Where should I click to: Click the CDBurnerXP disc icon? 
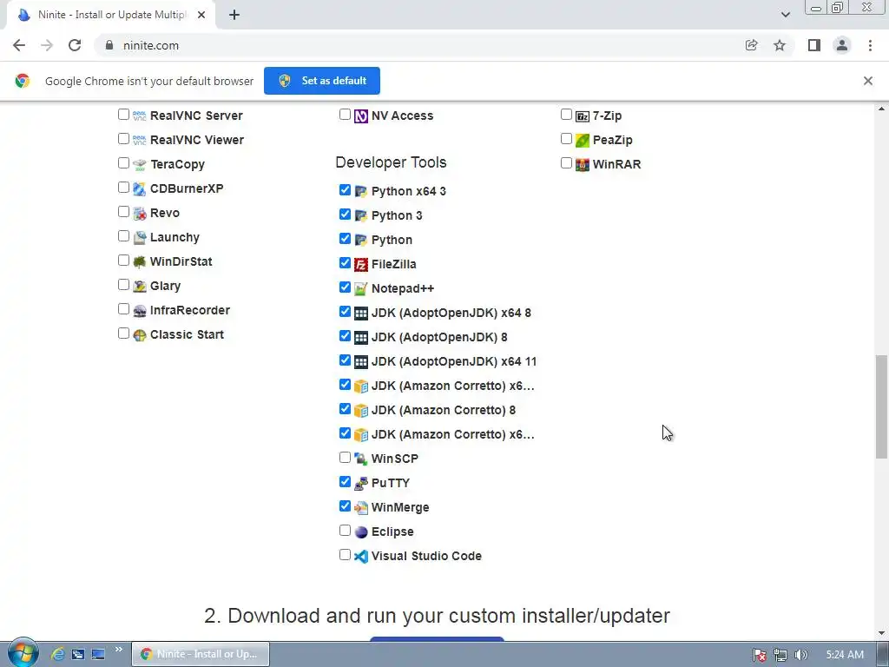[140, 188]
